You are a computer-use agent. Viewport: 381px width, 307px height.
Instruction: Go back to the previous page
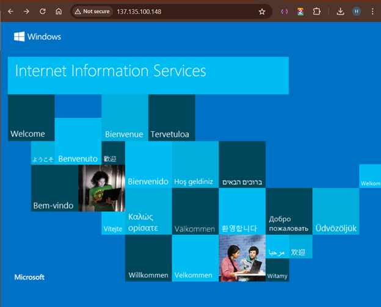pyautogui.click(x=11, y=12)
